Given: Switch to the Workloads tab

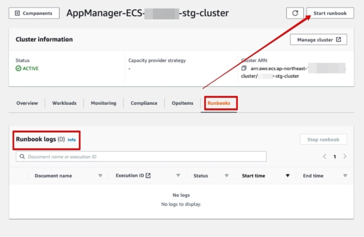Looking at the screenshot, I should pos(64,103).
